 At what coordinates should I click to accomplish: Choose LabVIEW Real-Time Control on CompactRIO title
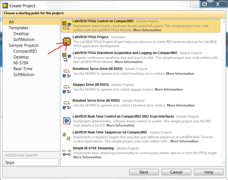pos(123,116)
